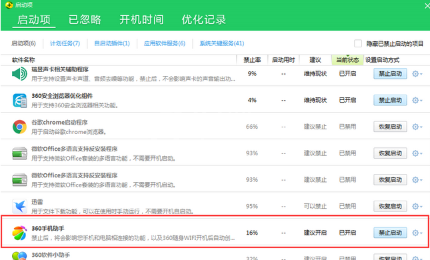Open gear menu for first Office language row
The height and width of the screenshot is (260, 430).
pos(417,153)
